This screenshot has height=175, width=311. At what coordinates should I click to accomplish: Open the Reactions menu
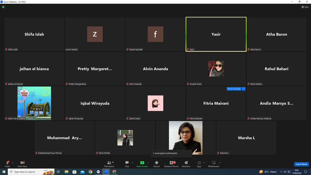[x=186, y=164]
